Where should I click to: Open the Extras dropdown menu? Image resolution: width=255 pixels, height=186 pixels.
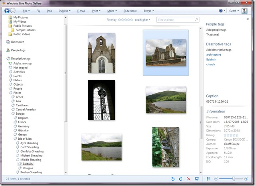149,11
